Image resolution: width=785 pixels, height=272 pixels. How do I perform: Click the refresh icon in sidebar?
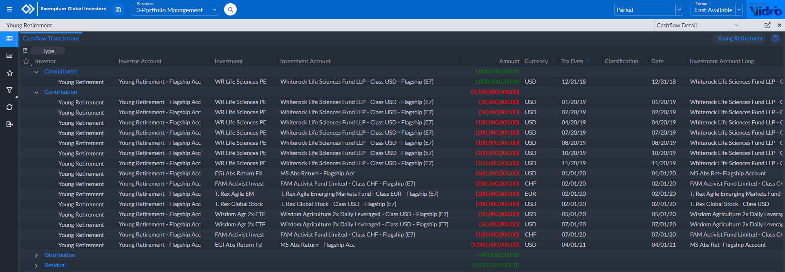click(9, 107)
